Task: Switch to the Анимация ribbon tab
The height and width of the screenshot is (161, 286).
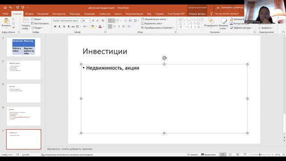Action: (89, 14)
